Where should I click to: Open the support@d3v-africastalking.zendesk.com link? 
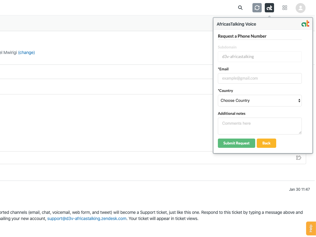[87, 218]
